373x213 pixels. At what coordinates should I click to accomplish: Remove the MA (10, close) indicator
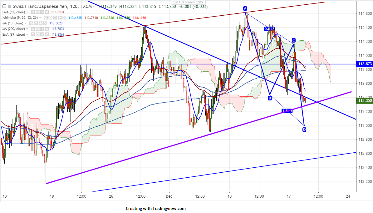[45, 23]
